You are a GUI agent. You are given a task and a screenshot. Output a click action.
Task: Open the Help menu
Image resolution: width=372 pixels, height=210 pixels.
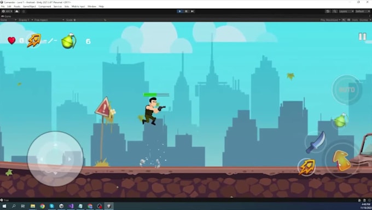click(101, 7)
